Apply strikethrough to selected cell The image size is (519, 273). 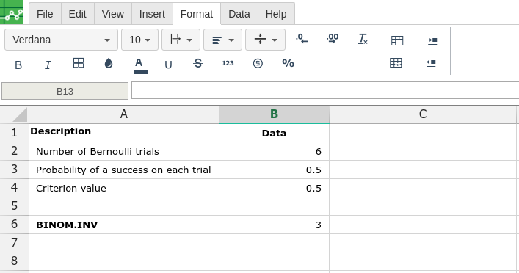coord(198,63)
